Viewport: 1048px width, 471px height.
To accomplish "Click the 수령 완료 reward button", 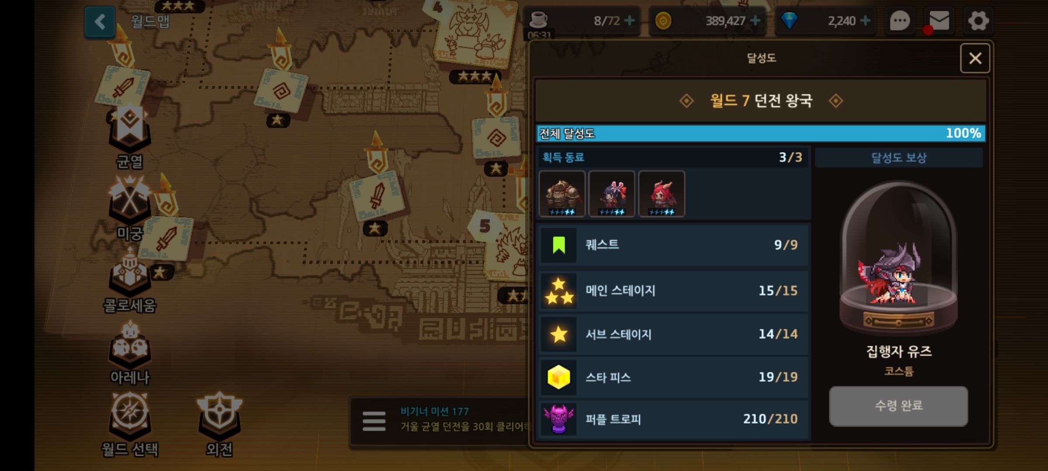I will [898, 406].
